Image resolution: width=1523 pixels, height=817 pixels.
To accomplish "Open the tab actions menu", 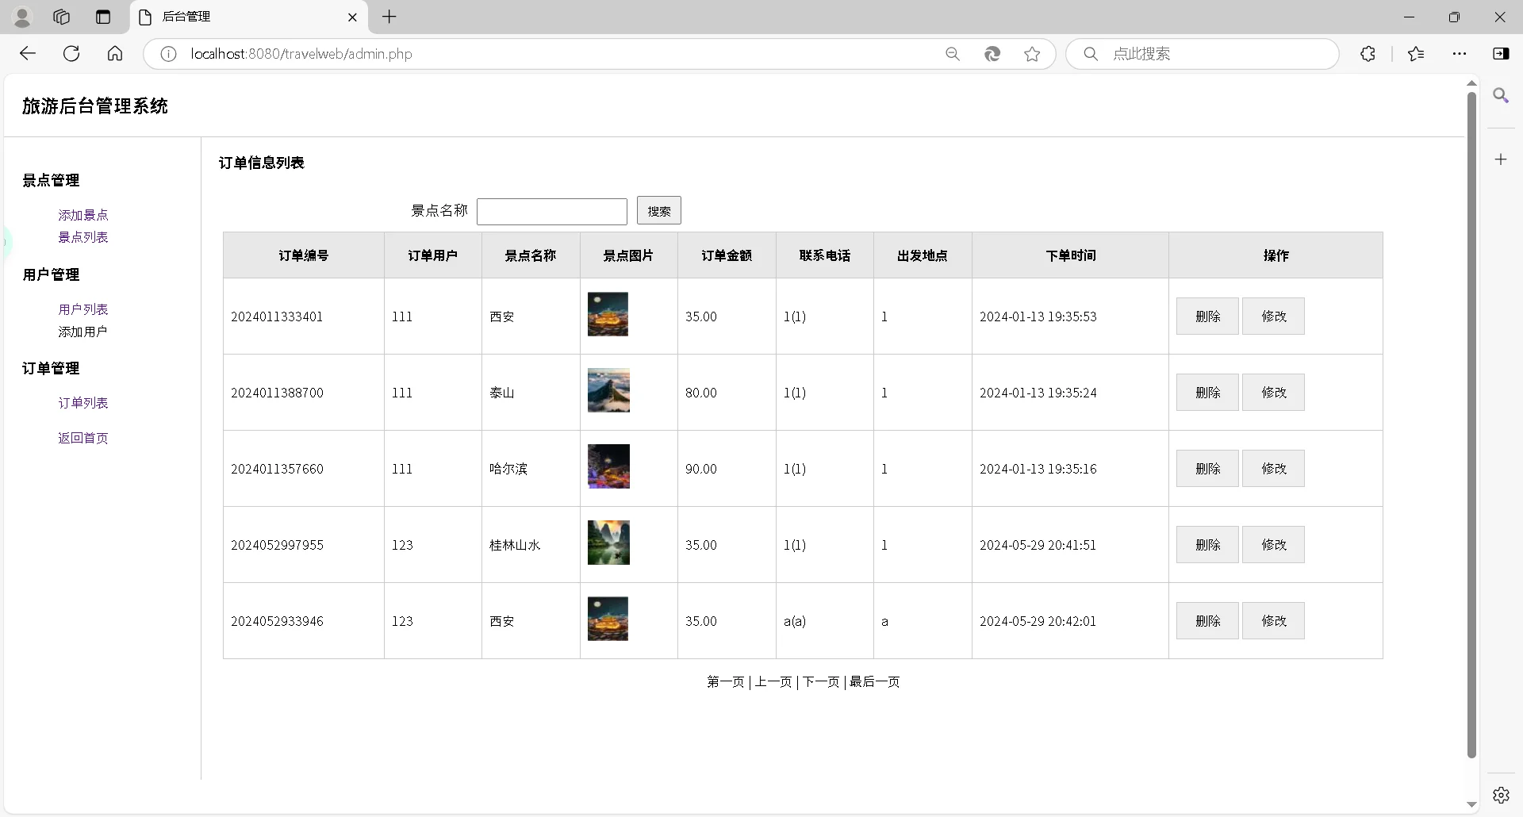I will click(x=103, y=17).
